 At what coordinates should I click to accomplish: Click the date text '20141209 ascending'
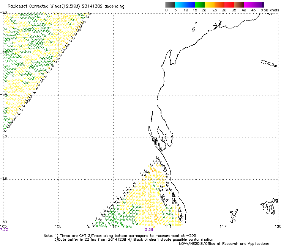103,6
